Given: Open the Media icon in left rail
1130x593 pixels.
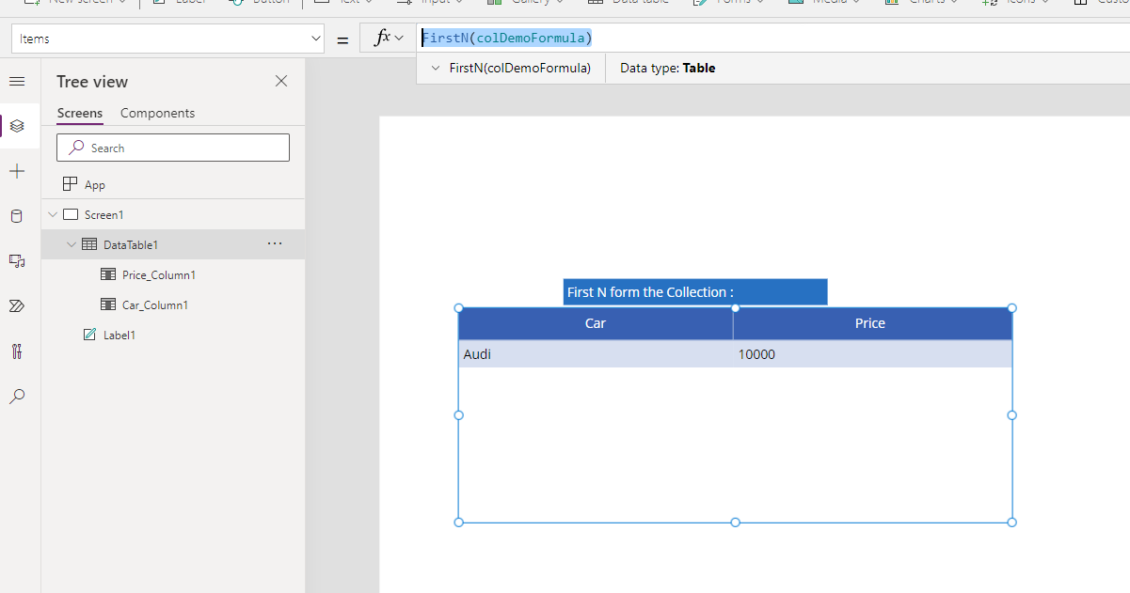Looking at the screenshot, I should [x=17, y=261].
